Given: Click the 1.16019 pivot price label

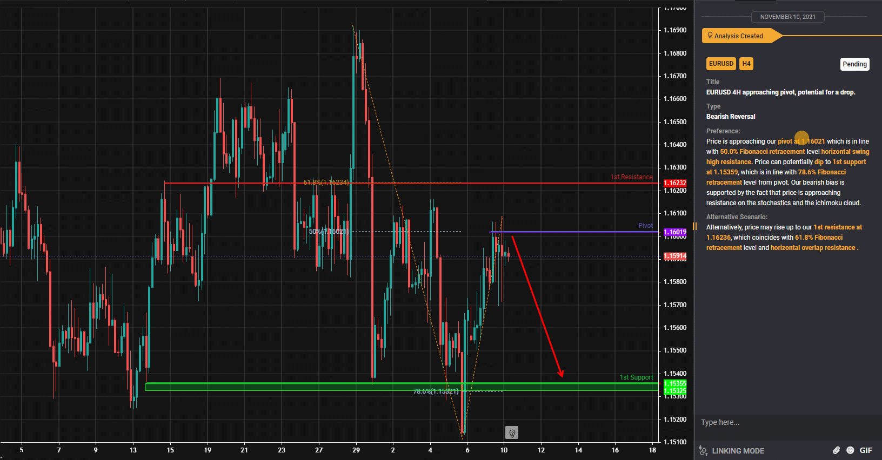Looking at the screenshot, I should 675,232.
